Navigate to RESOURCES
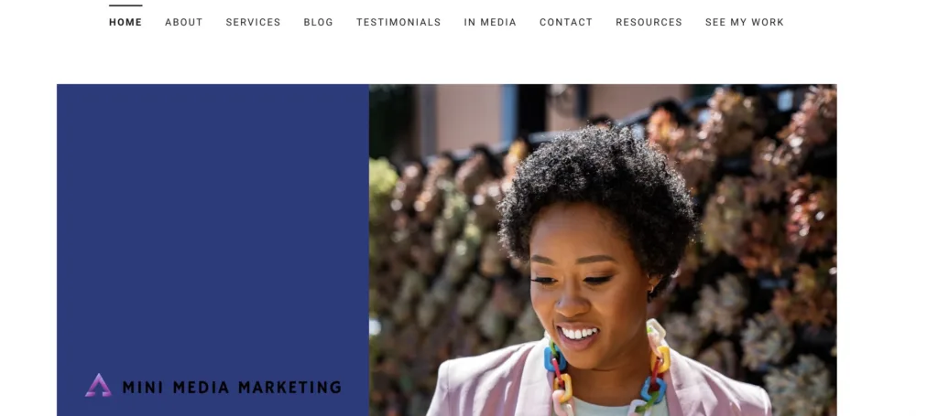This screenshot has height=416, width=938. (x=649, y=22)
